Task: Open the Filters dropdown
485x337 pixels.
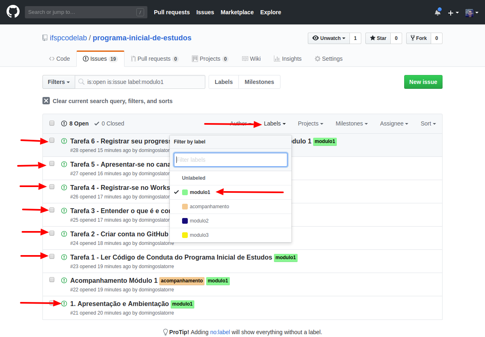Action: pos(59,82)
